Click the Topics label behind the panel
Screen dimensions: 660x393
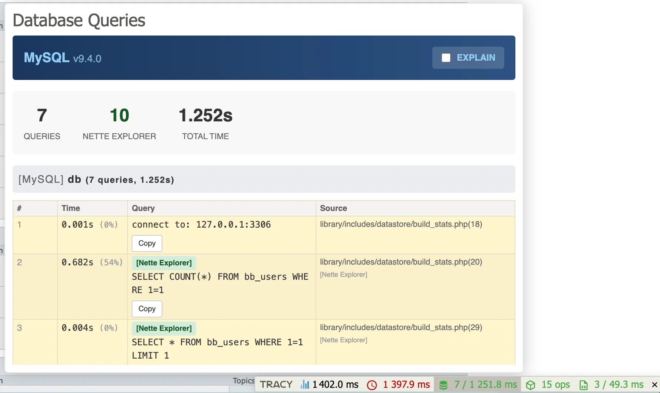tap(243, 381)
